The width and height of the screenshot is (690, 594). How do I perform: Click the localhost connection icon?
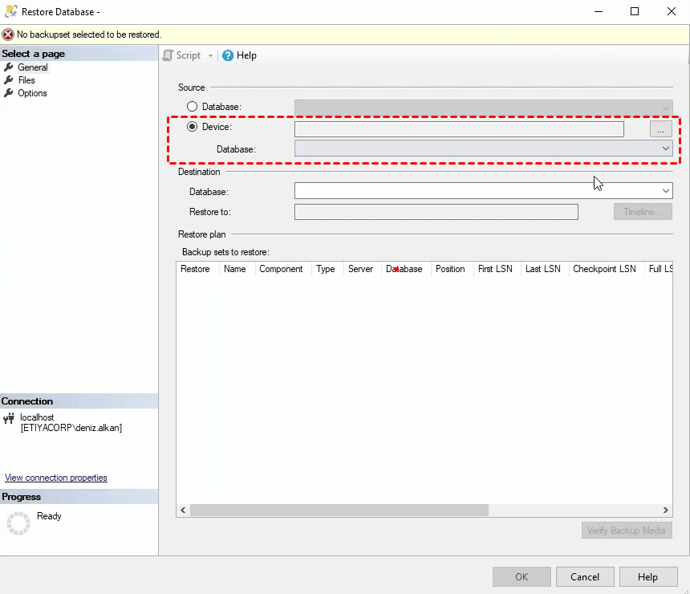click(x=8, y=418)
